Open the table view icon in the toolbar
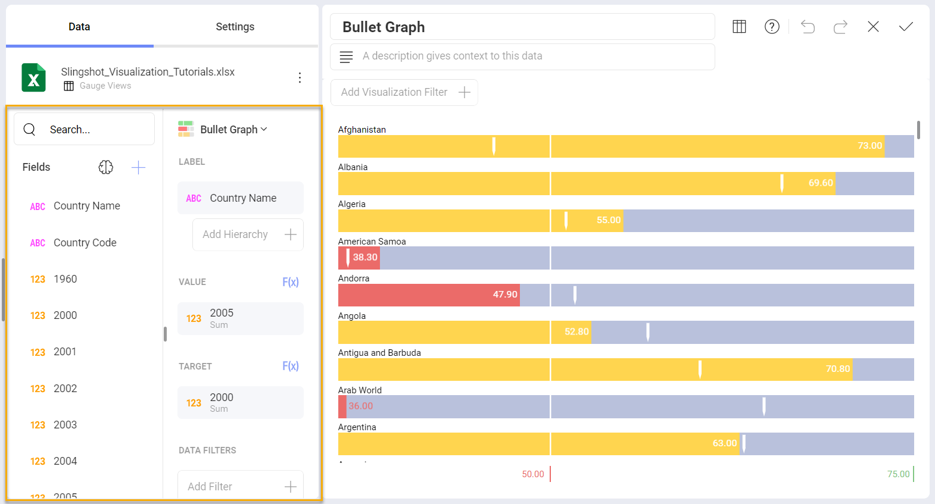935x504 pixels. 738,26
